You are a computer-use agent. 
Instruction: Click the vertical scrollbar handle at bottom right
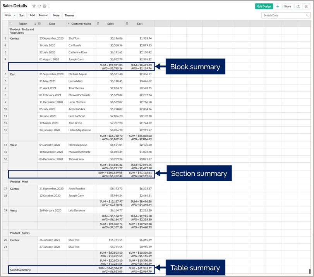(x=310, y=272)
